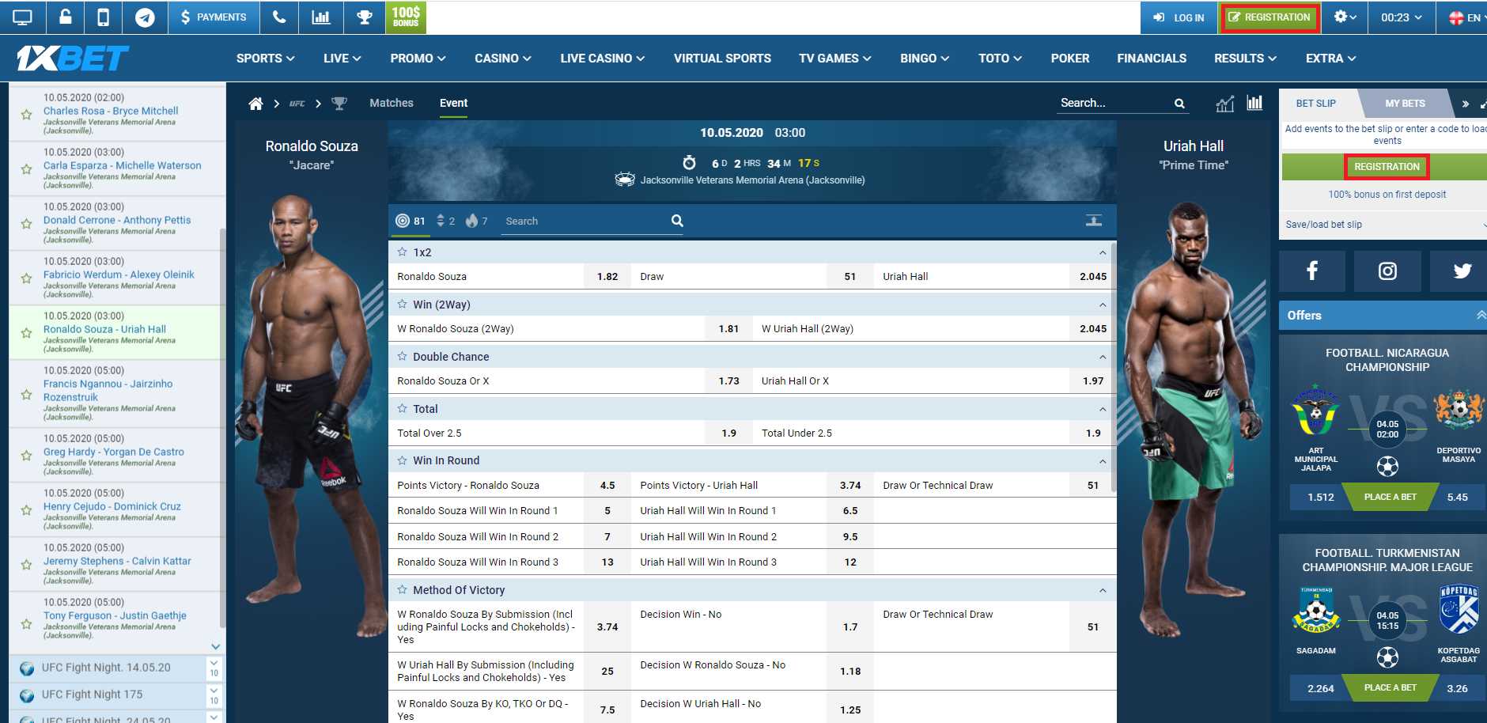Collapse the Win In Round section
This screenshot has width=1487, height=723.
tap(1103, 460)
